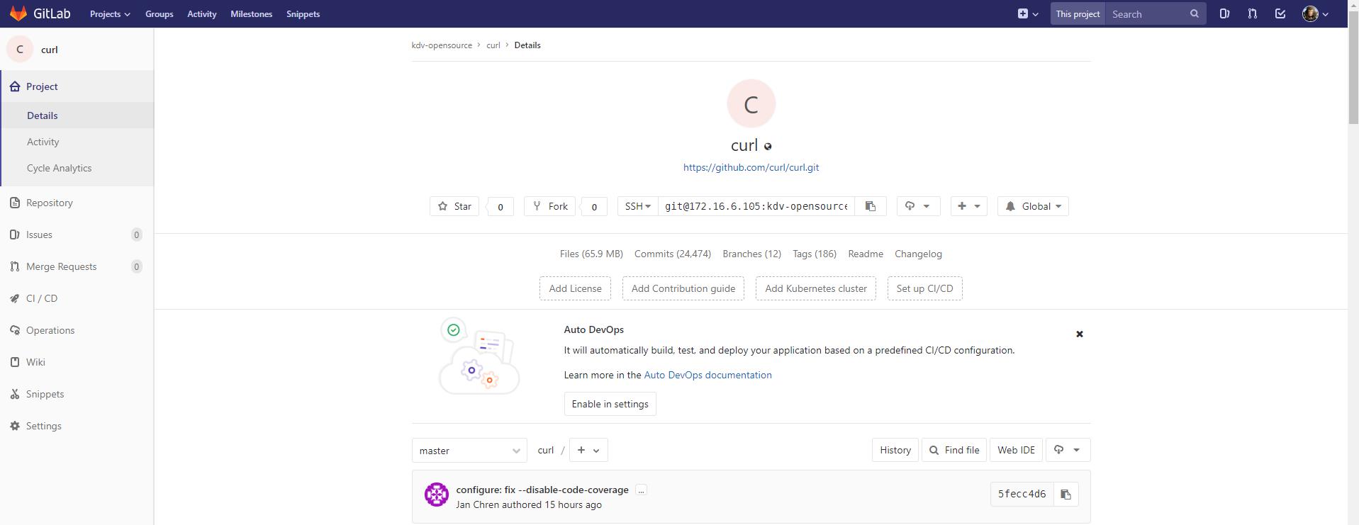Click kdv-opensource breadcrumb
Viewport: 1359px width, 525px height.
click(442, 45)
